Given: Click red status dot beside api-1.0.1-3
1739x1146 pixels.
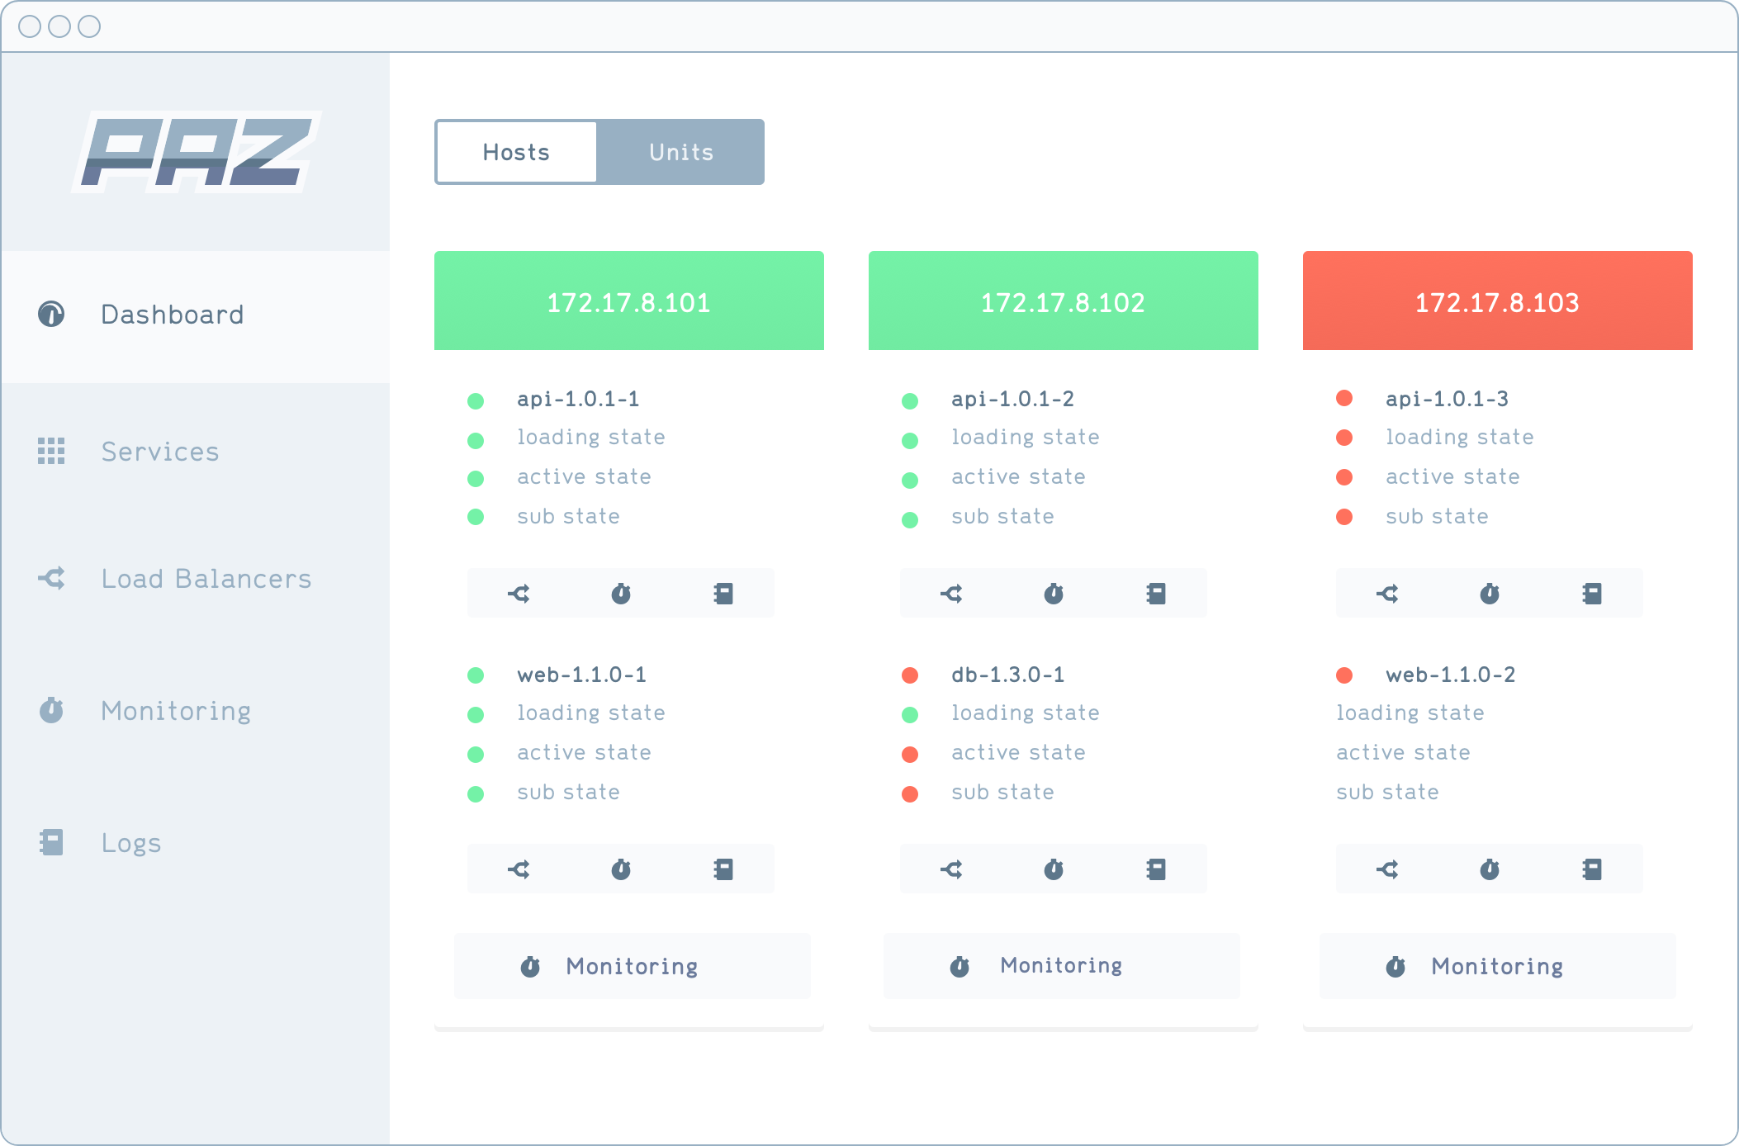Looking at the screenshot, I should click(x=1344, y=398).
